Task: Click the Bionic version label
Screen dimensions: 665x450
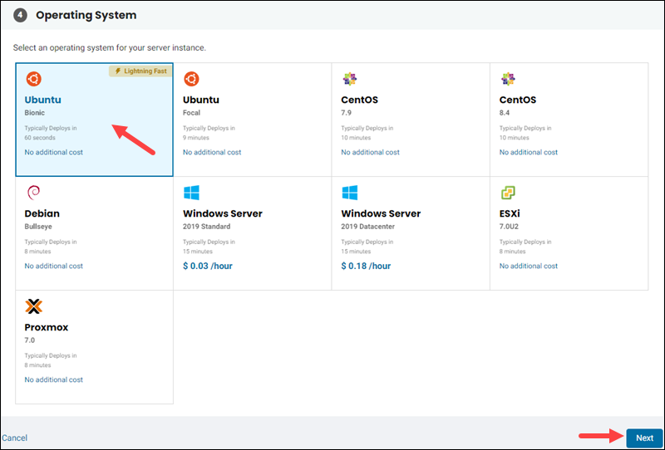Action: 35,113
